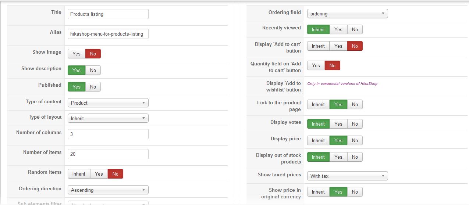Focus the Number of columns field

(108, 134)
